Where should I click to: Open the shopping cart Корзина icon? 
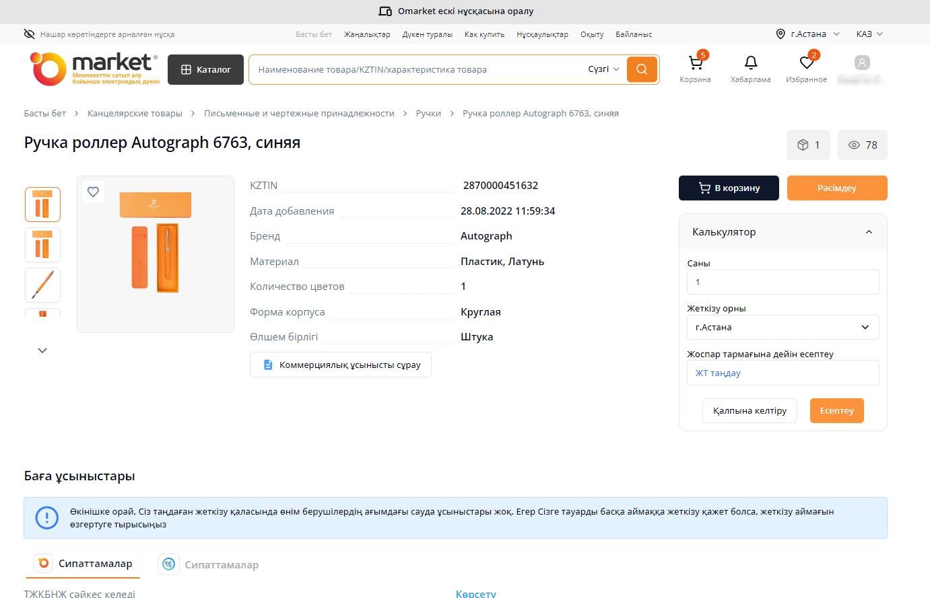(x=695, y=64)
